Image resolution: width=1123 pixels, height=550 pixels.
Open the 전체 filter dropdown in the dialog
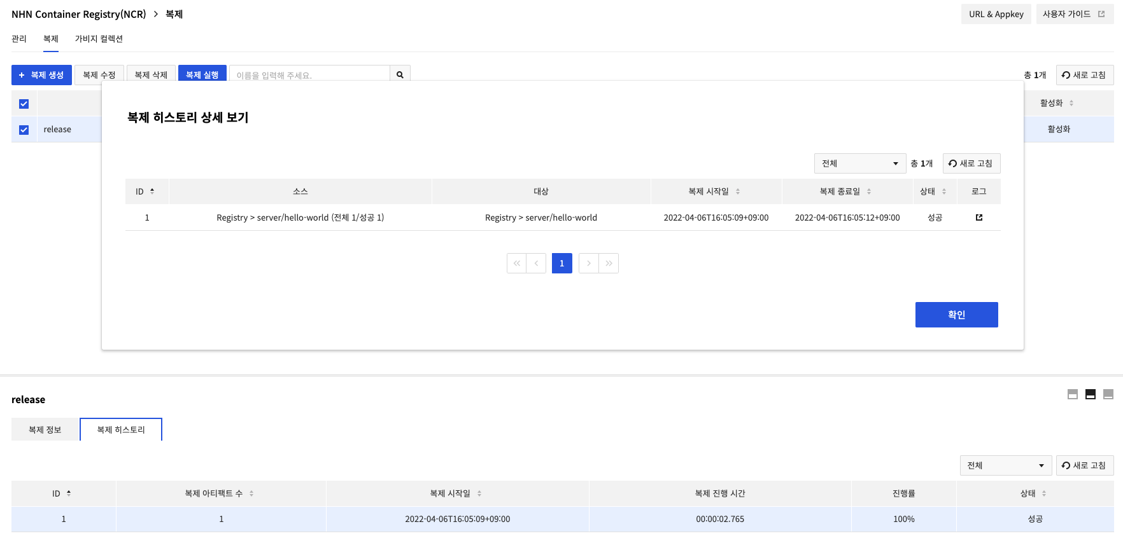click(860, 163)
